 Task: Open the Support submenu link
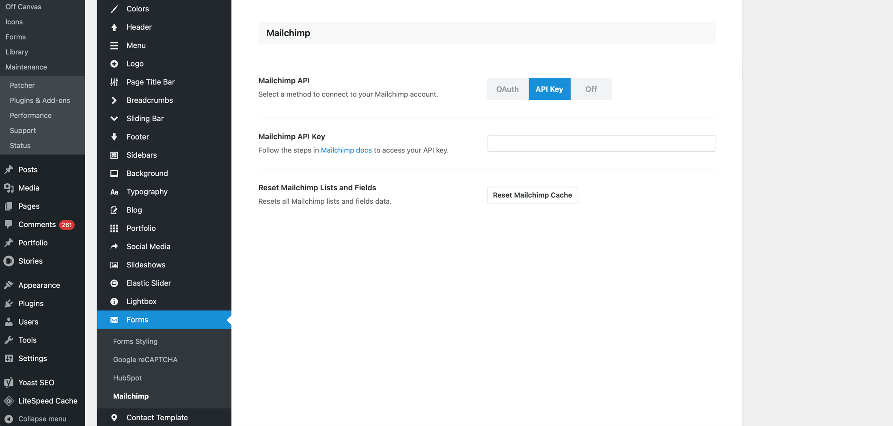click(23, 130)
